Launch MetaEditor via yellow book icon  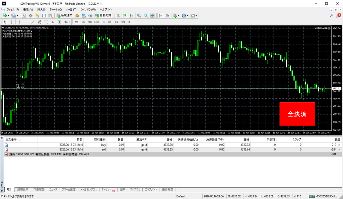[77, 15]
